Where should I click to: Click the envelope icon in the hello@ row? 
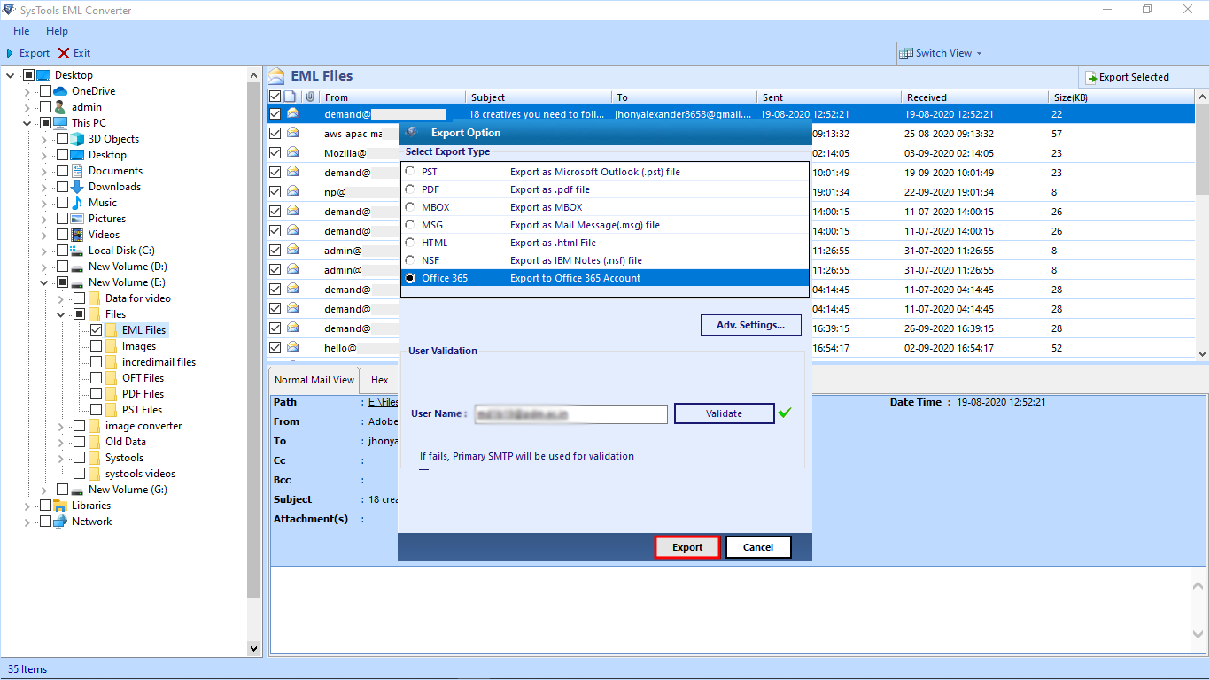(292, 347)
